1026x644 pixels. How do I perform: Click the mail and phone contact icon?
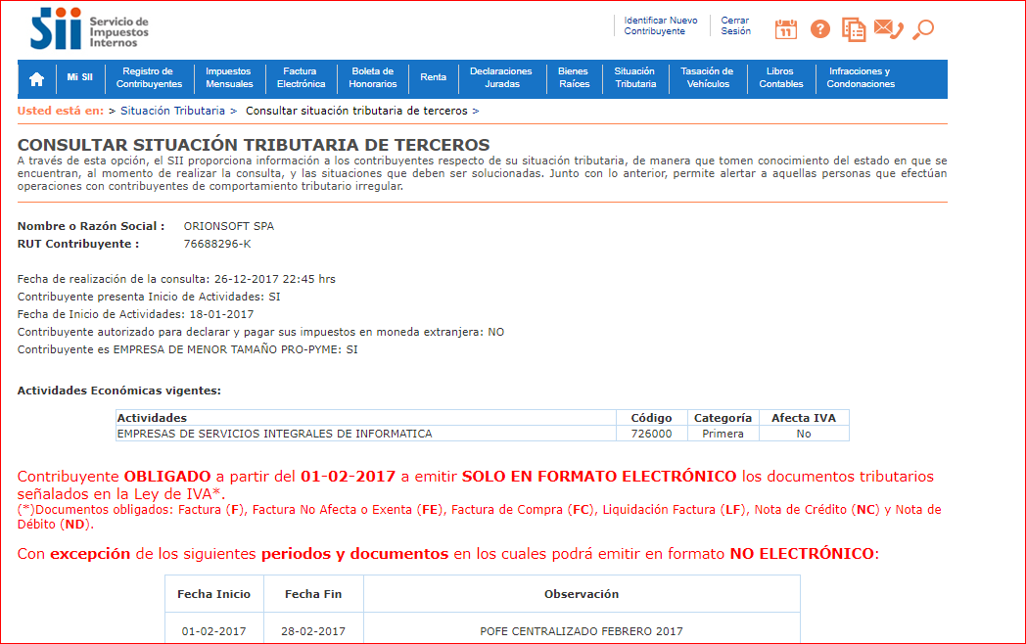coord(889,28)
